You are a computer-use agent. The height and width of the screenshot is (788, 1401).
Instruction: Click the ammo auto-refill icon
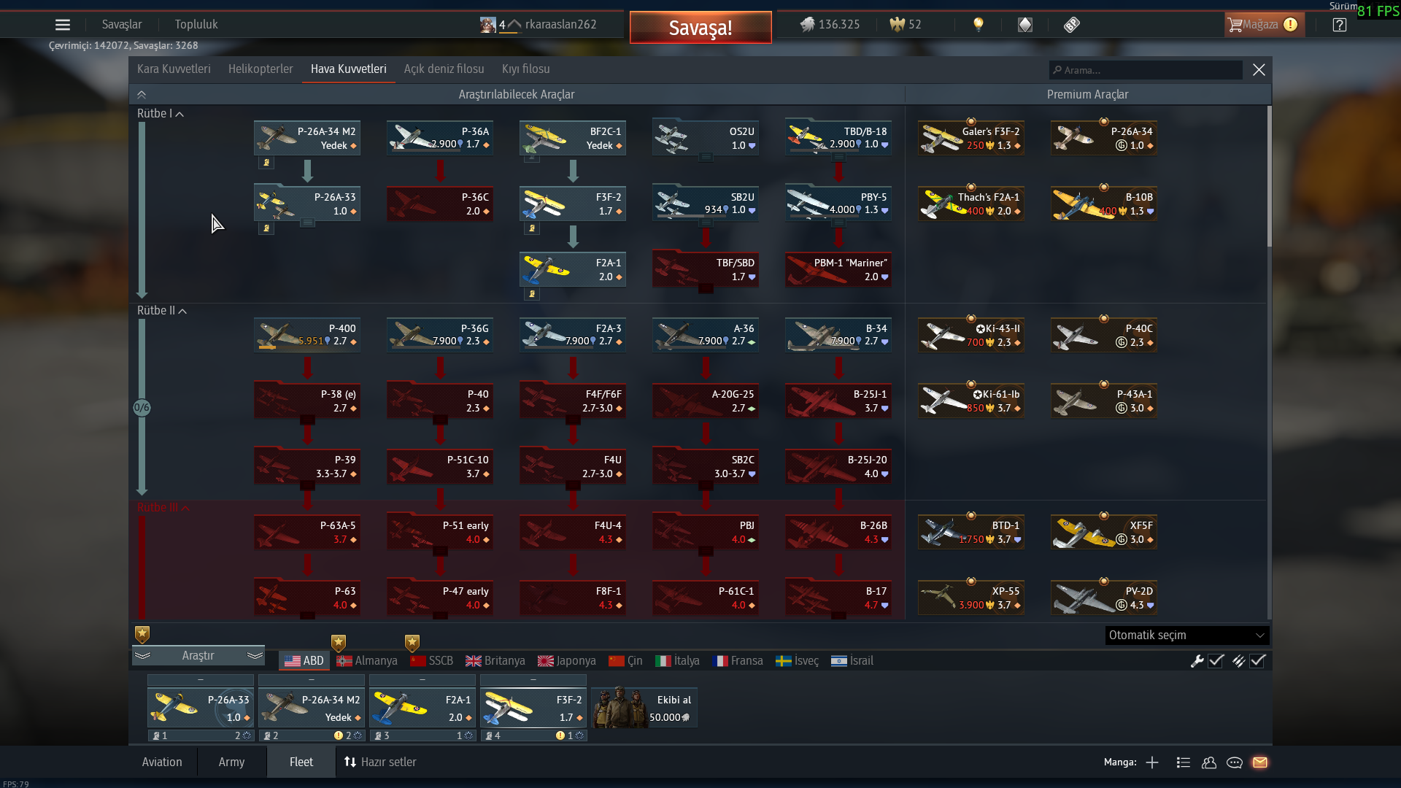coord(1238,661)
